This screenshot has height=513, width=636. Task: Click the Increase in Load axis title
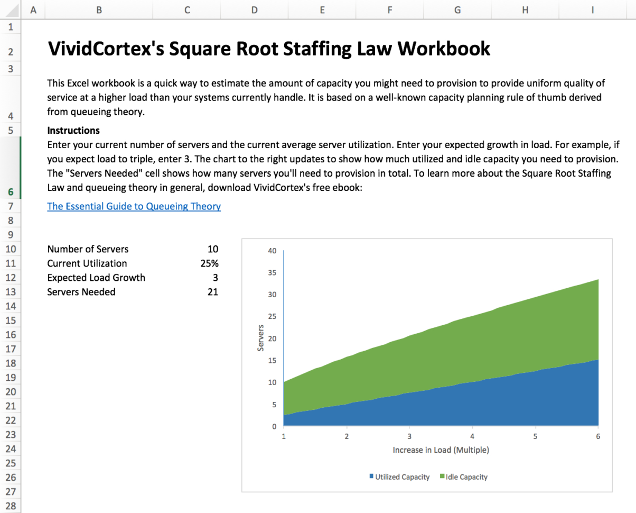pyautogui.click(x=441, y=450)
